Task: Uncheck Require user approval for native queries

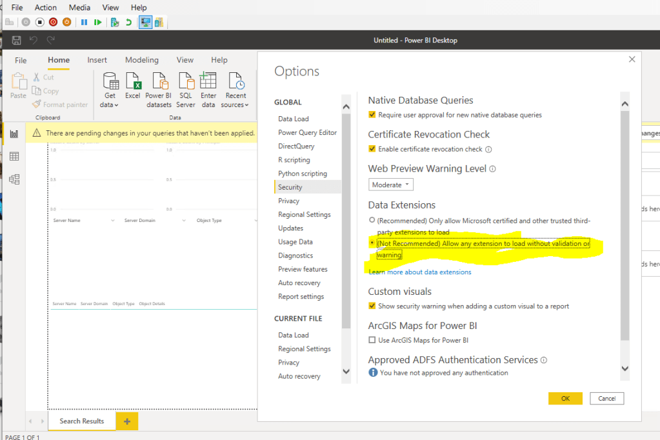Action: point(372,115)
